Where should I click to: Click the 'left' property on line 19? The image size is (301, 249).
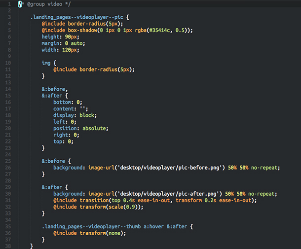(59, 122)
